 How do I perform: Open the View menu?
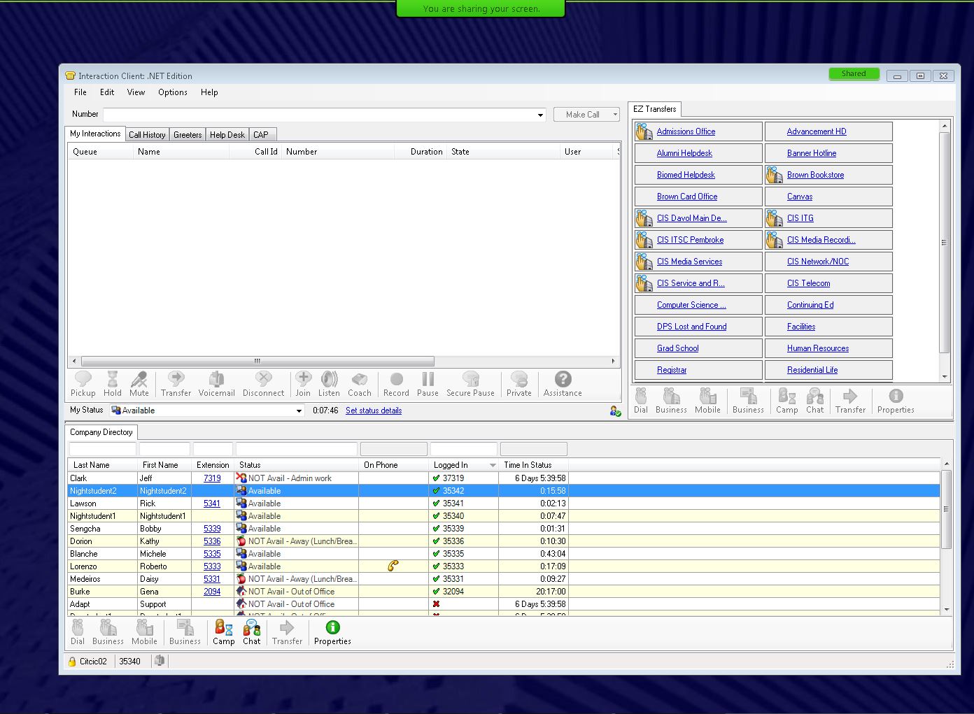136,92
